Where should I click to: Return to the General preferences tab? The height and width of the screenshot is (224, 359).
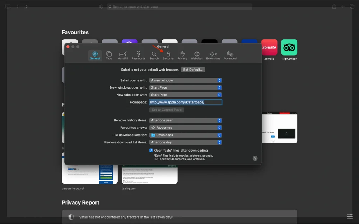tap(95, 56)
